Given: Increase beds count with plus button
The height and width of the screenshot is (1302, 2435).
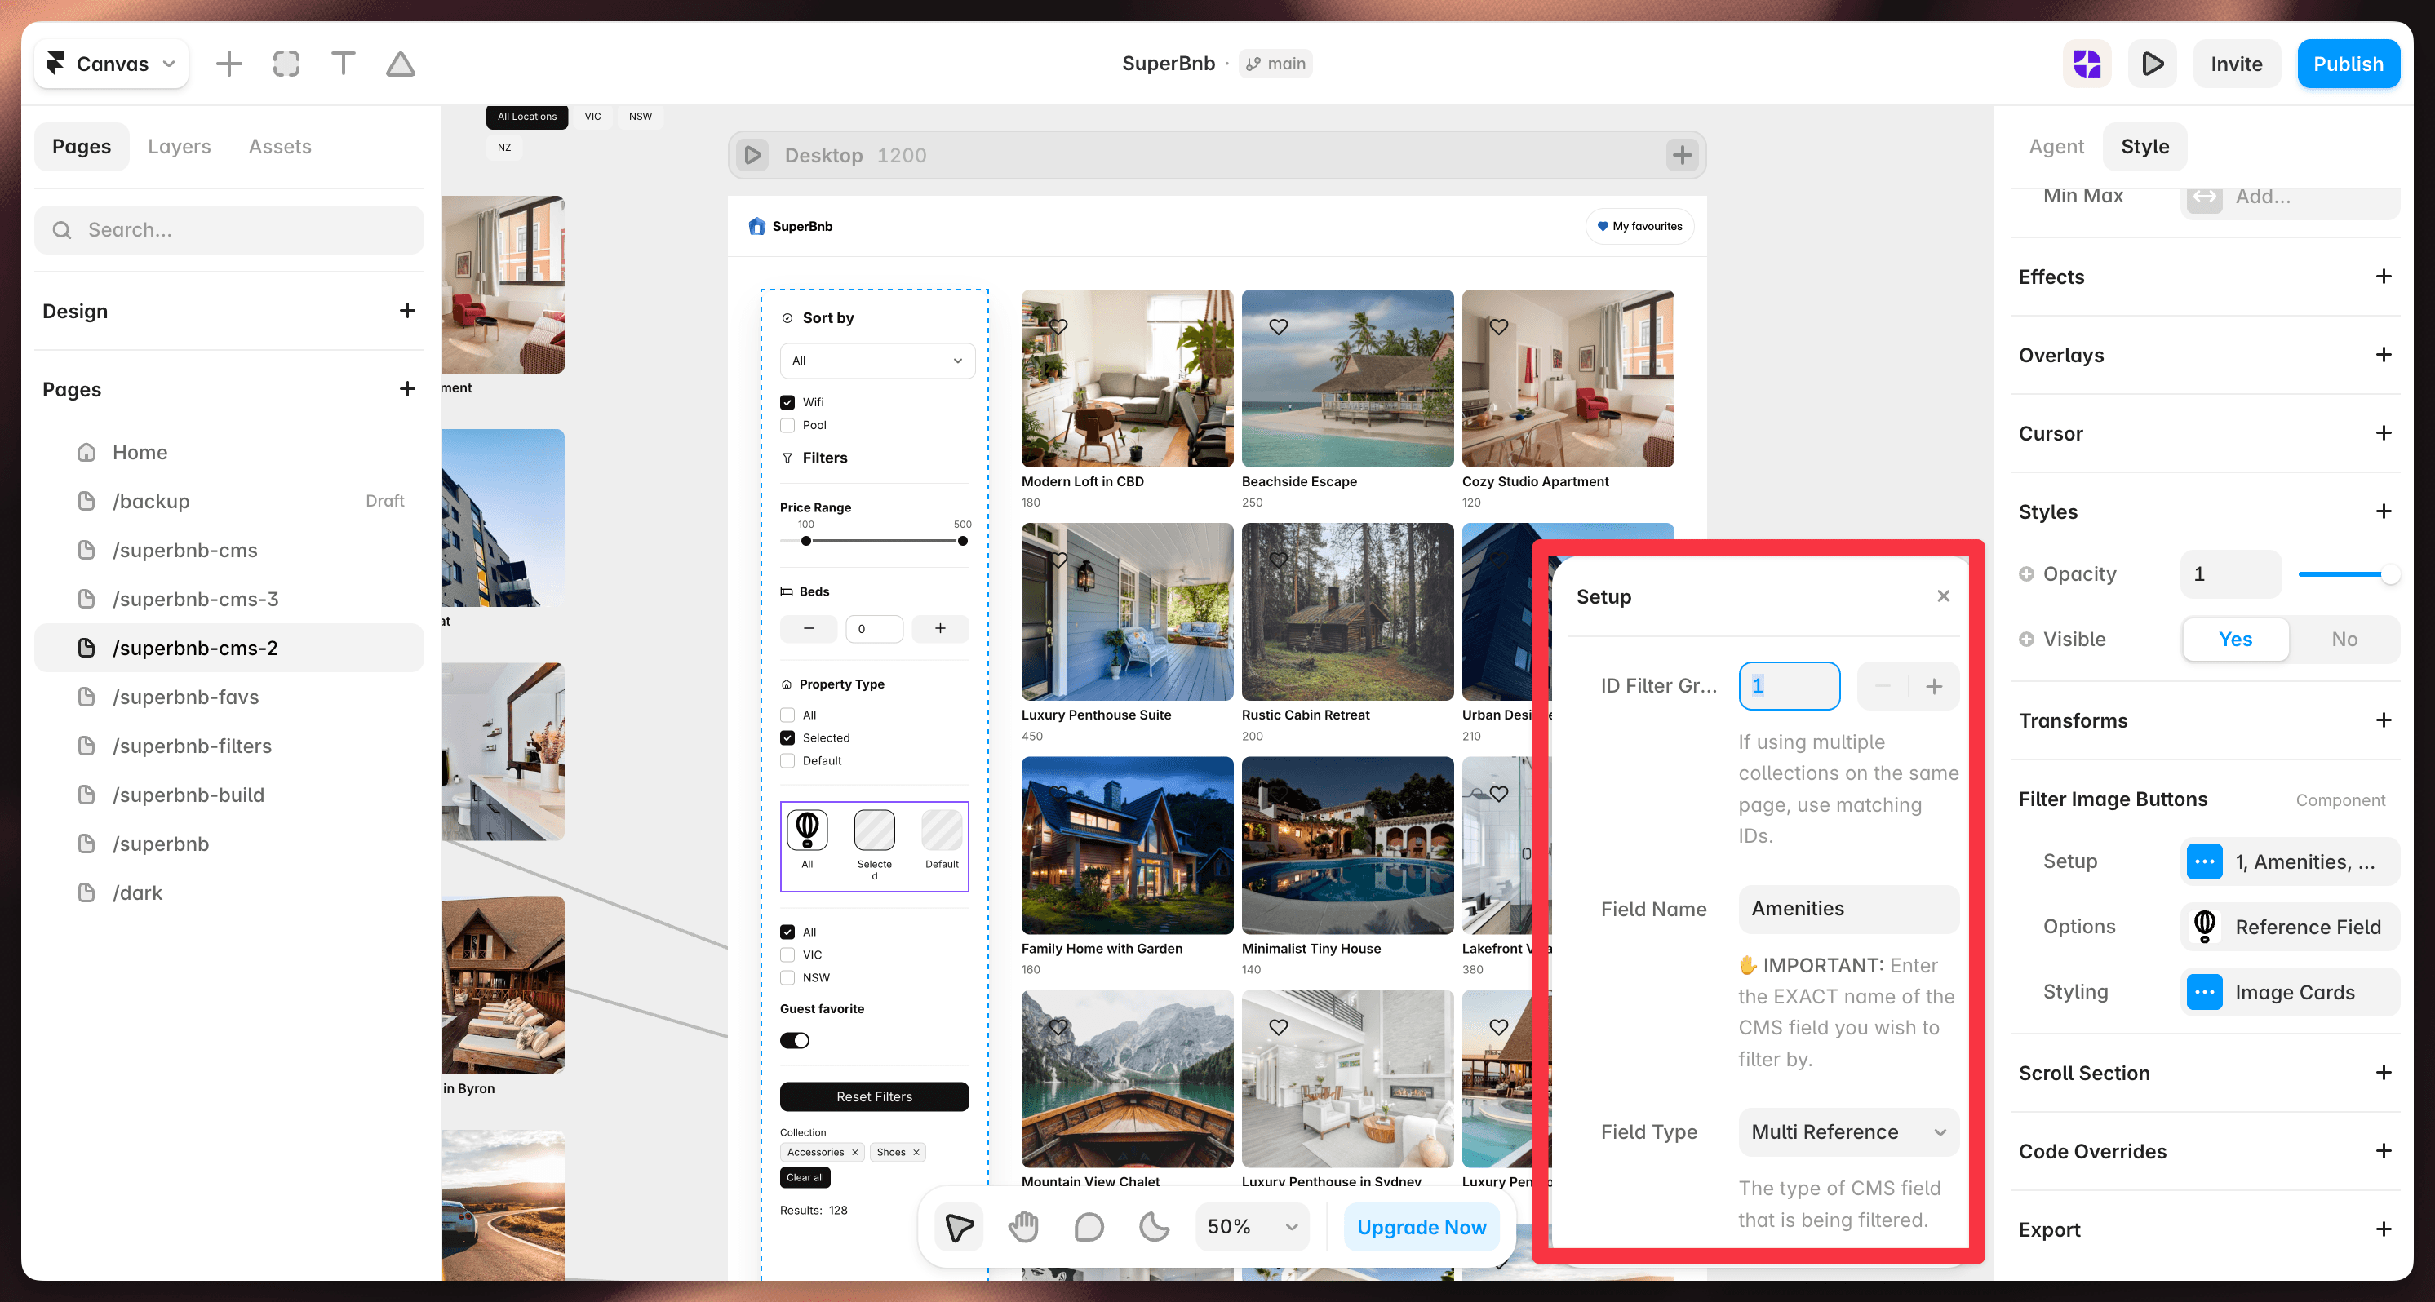Looking at the screenshot, I should 941,628.
